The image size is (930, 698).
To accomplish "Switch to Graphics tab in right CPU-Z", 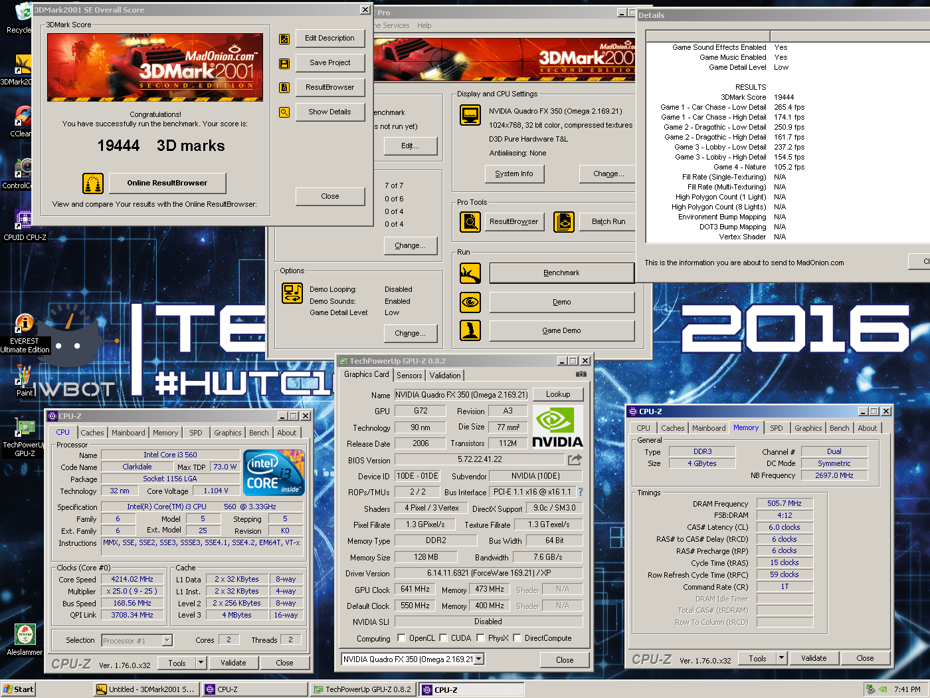I will point(808,428).
